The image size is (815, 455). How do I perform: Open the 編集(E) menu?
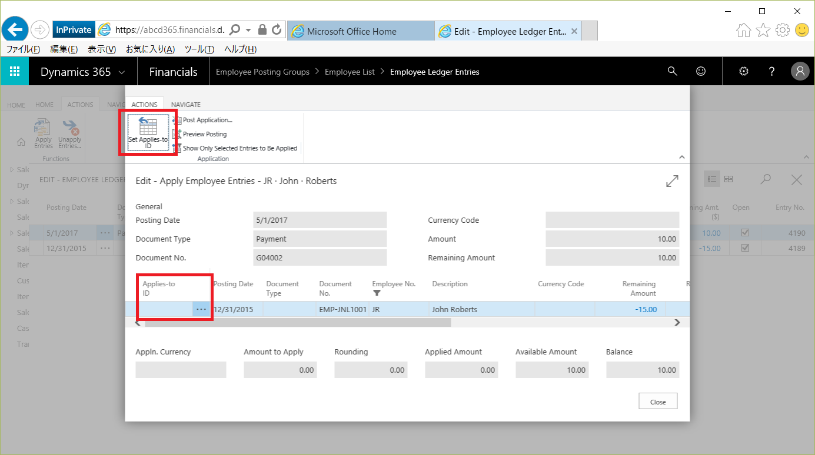pyautogui.click(x=64, y=49)
